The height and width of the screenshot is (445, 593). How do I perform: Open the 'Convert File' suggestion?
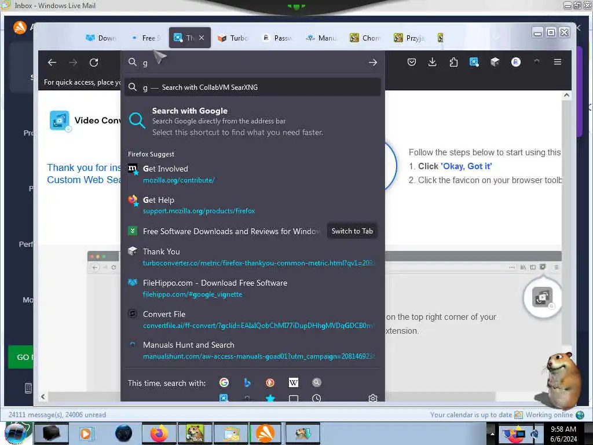252,319
